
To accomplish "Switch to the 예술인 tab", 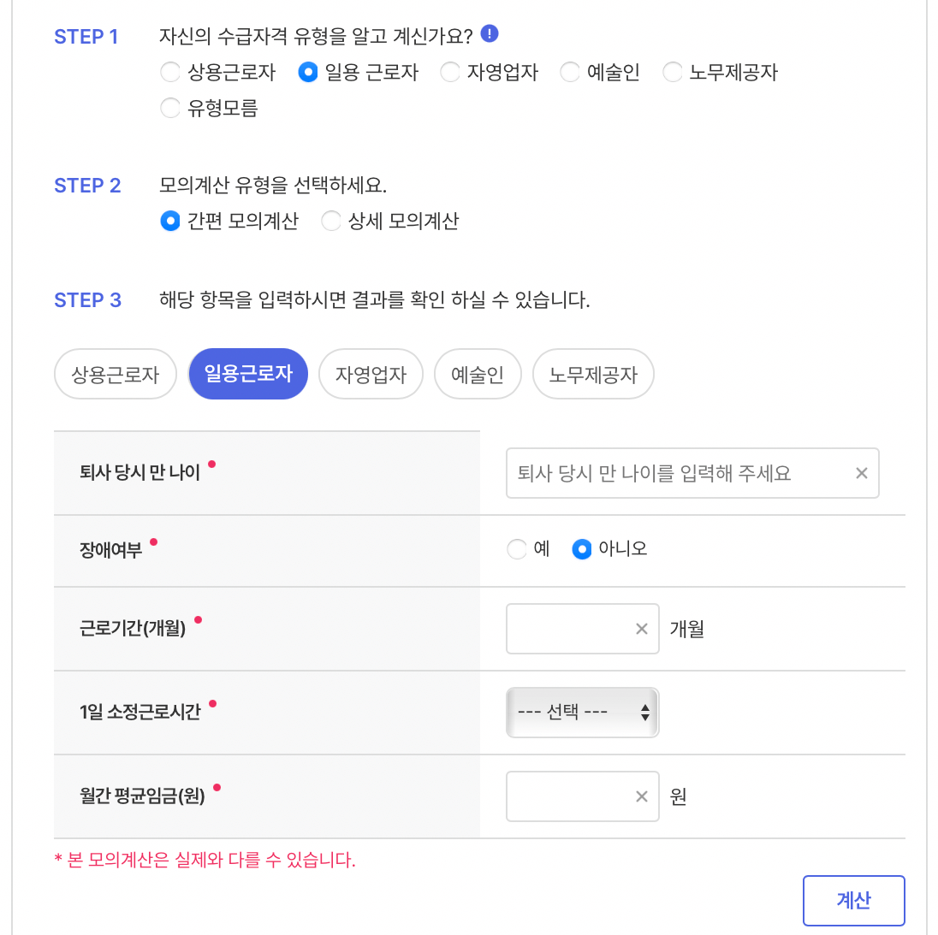I will pos(478,374).
